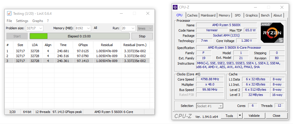Click the Instructions list field

pos(240,65)
